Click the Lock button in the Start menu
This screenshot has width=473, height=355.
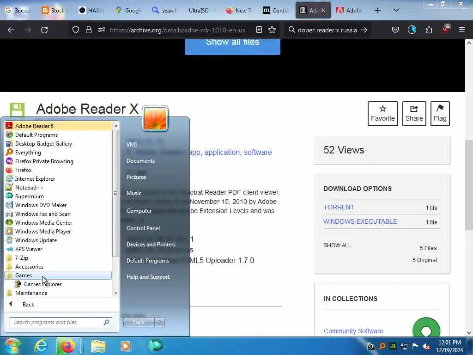click(x=139, y=322)
